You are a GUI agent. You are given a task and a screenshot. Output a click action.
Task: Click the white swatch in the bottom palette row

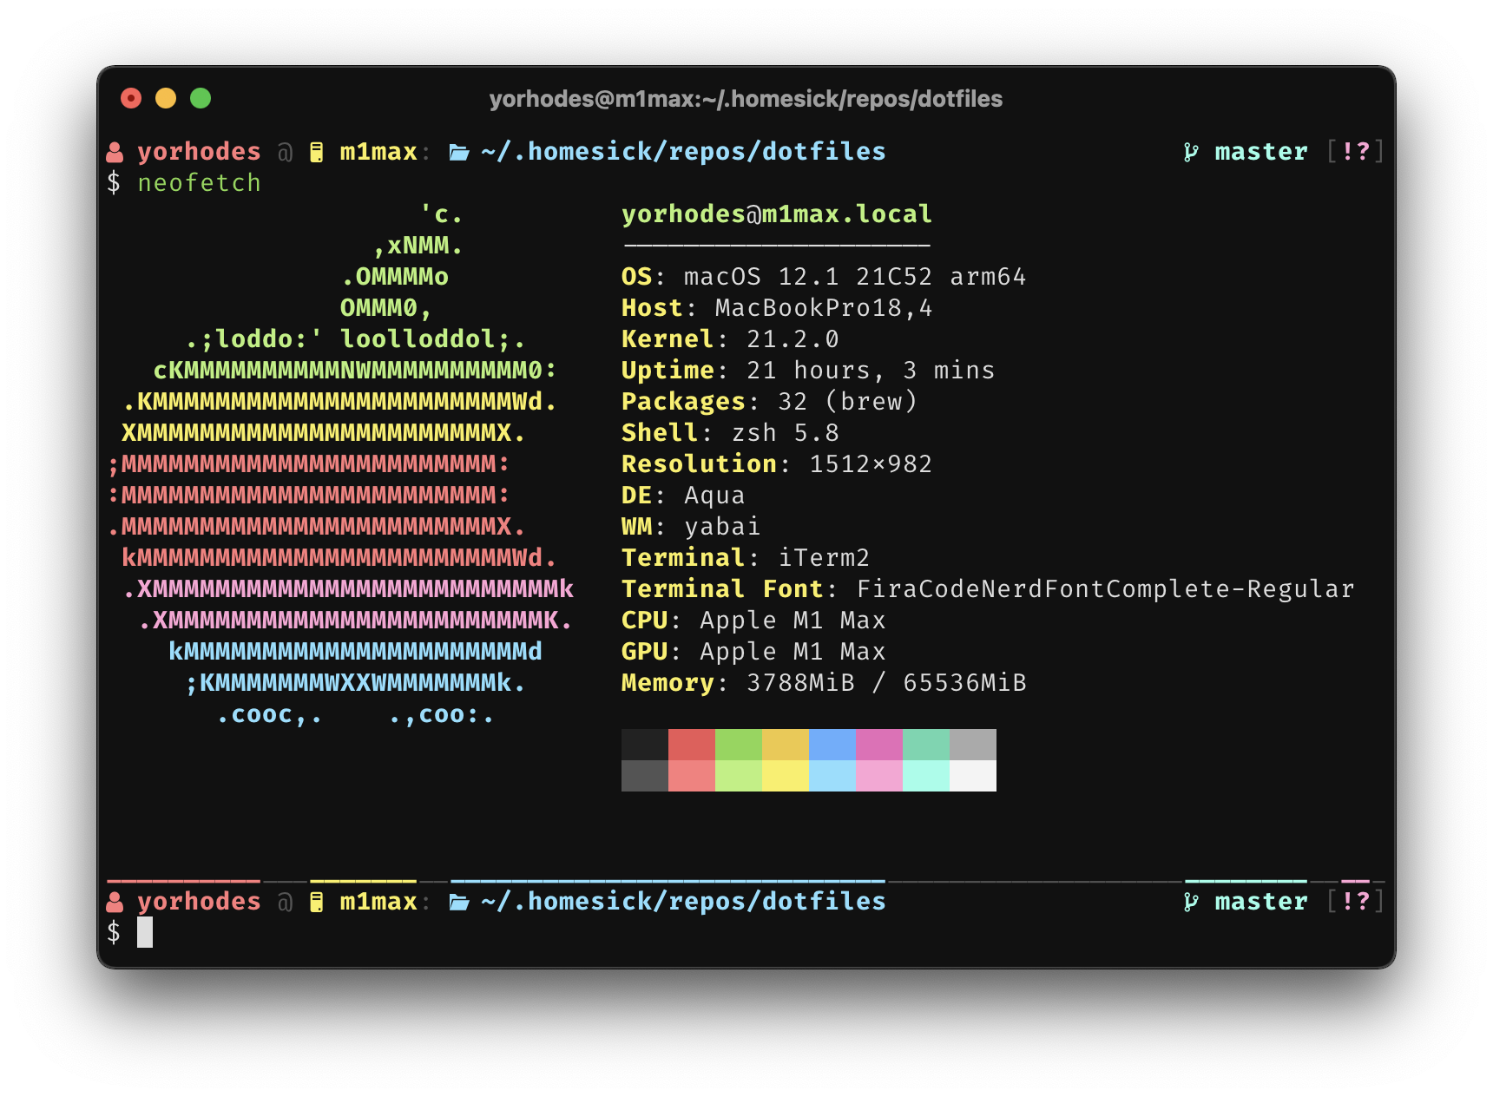pyautogui.click(x=973, y=776)
